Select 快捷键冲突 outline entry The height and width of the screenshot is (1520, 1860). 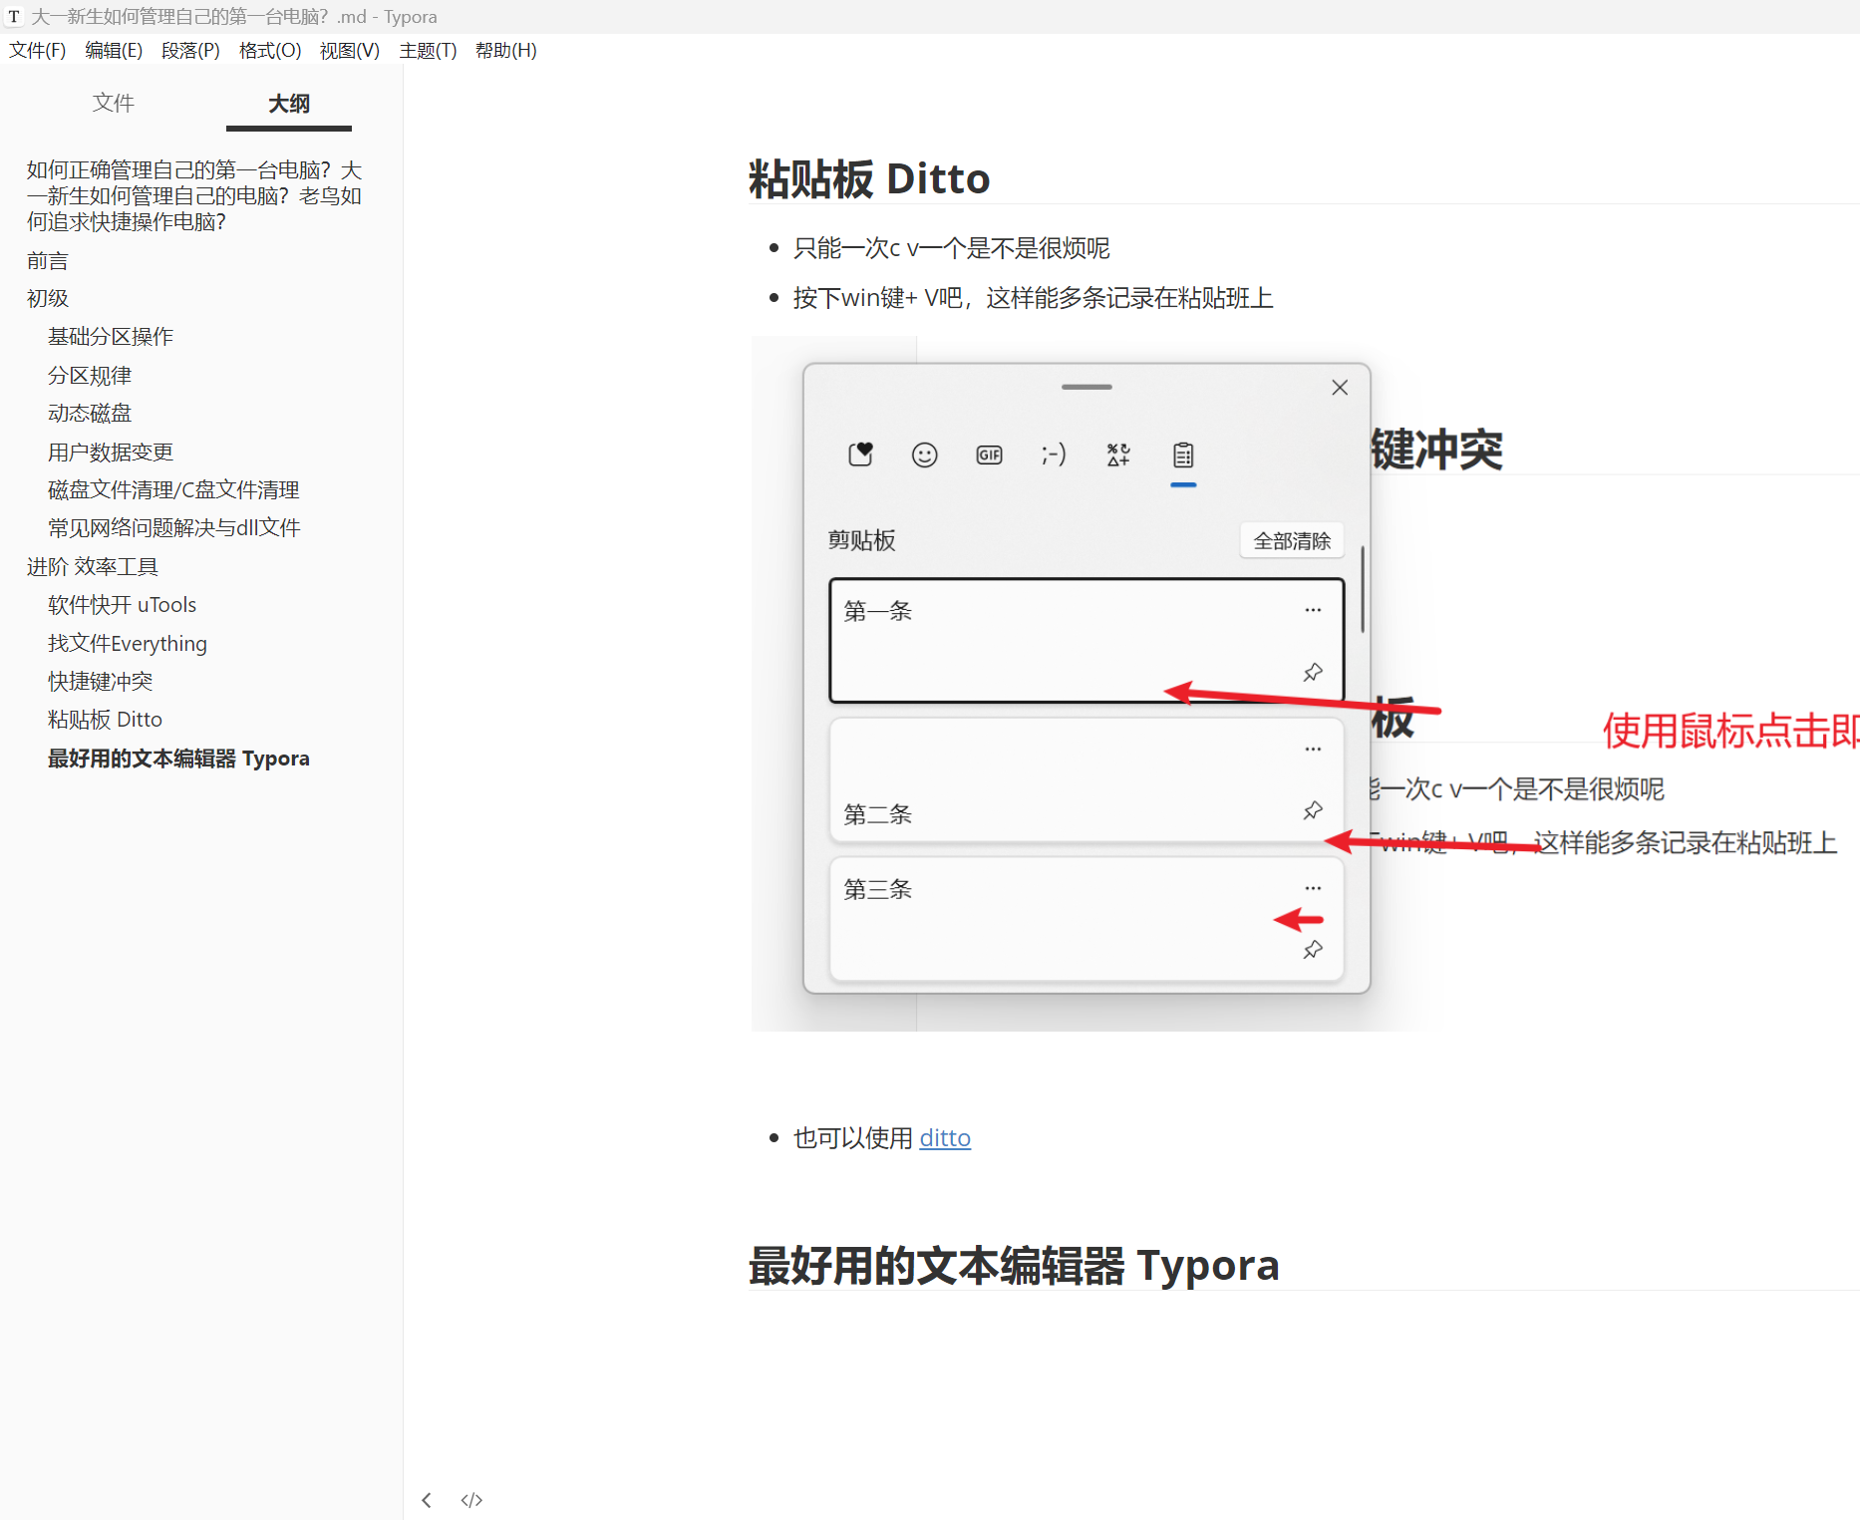coord(101,682)
